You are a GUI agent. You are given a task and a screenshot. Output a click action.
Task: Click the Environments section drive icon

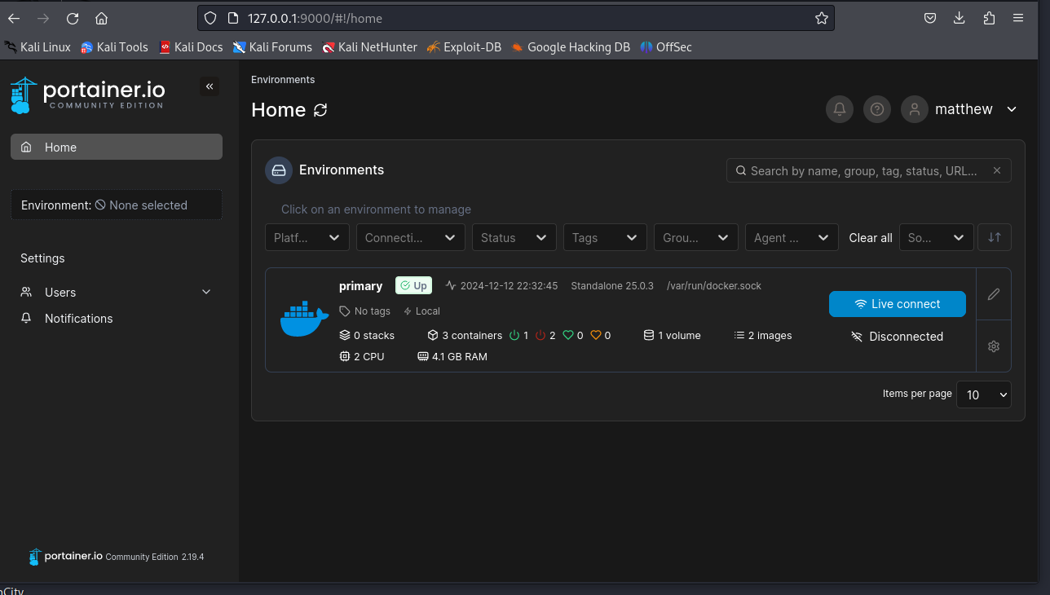point(279,170)
